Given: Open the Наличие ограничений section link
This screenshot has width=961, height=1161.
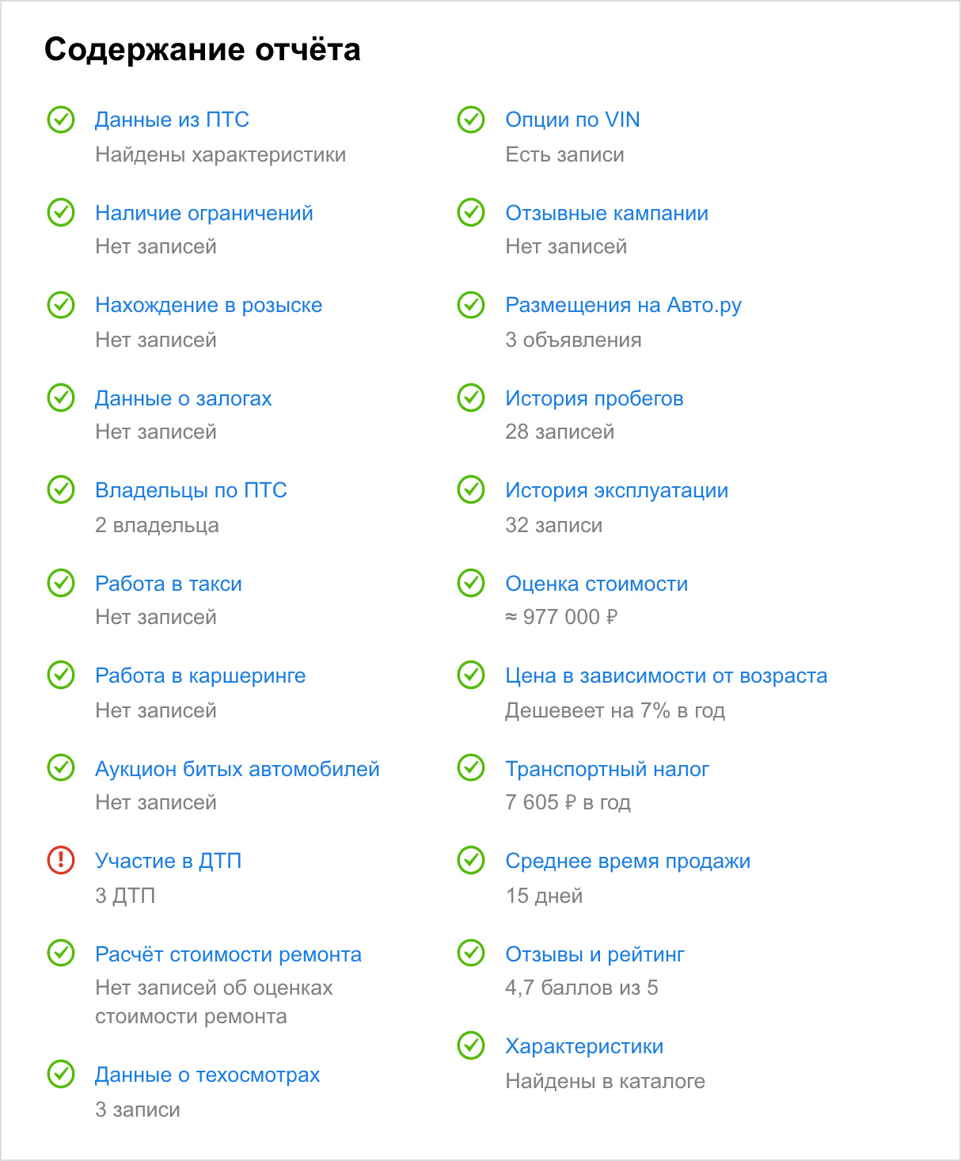Looking at the screenshot, I should coord(204,213).
